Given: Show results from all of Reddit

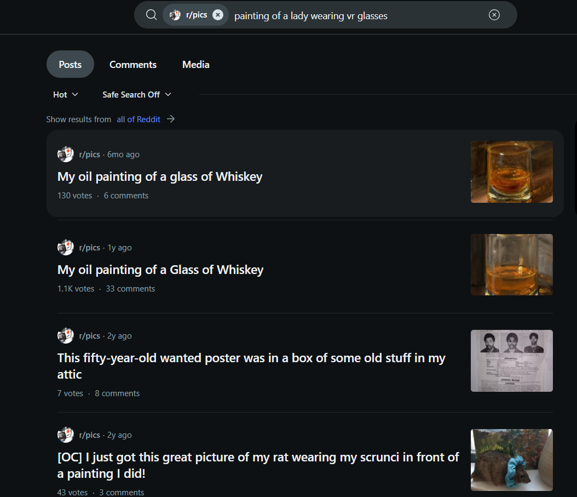Looking at the screenshot, I should pos(139,119).
